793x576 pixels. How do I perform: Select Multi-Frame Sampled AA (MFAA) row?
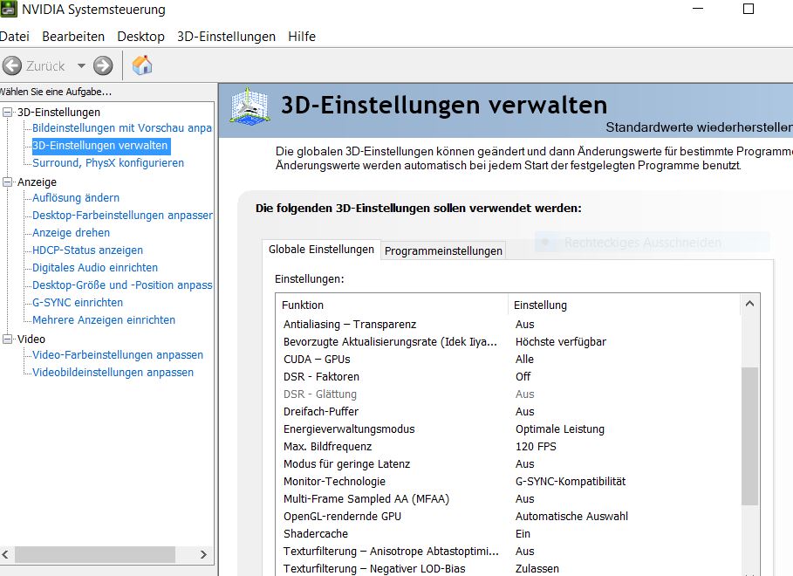tap(509, 499)
